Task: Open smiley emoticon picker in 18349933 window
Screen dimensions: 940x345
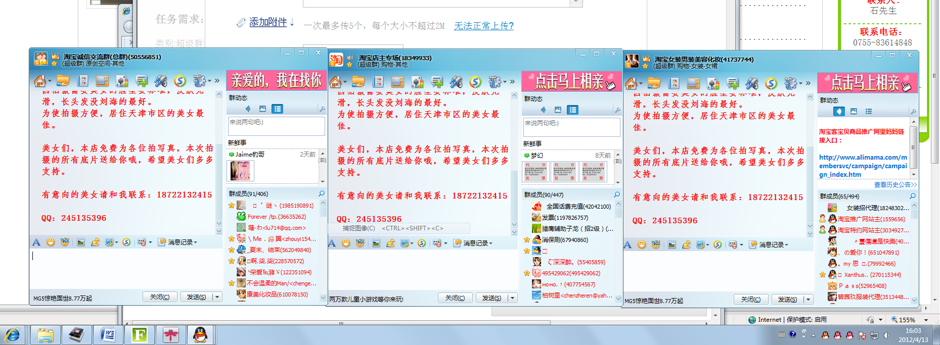Action: [346, 243]
